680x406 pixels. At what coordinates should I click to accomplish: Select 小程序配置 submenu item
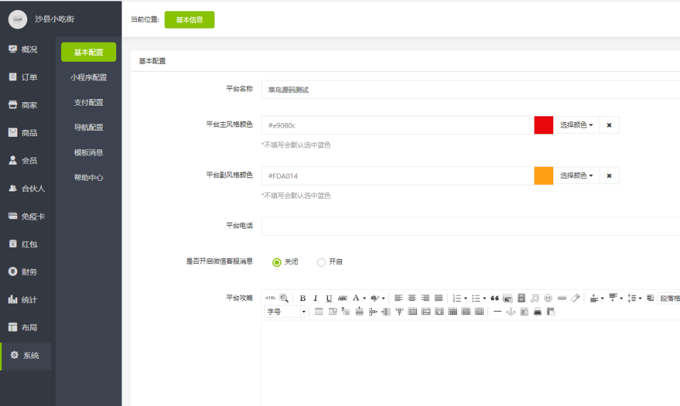88,77
